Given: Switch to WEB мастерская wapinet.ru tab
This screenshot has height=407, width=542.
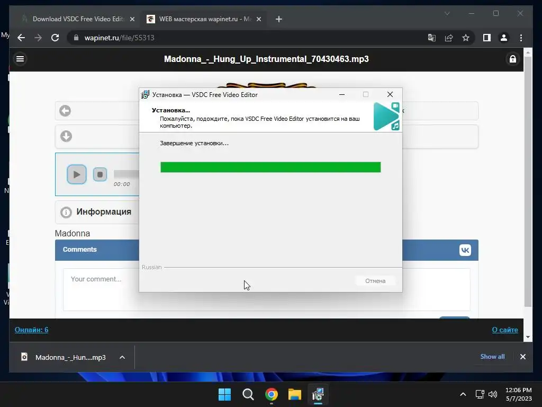Looking at the screenshot, I should click(x=205, y=19).
